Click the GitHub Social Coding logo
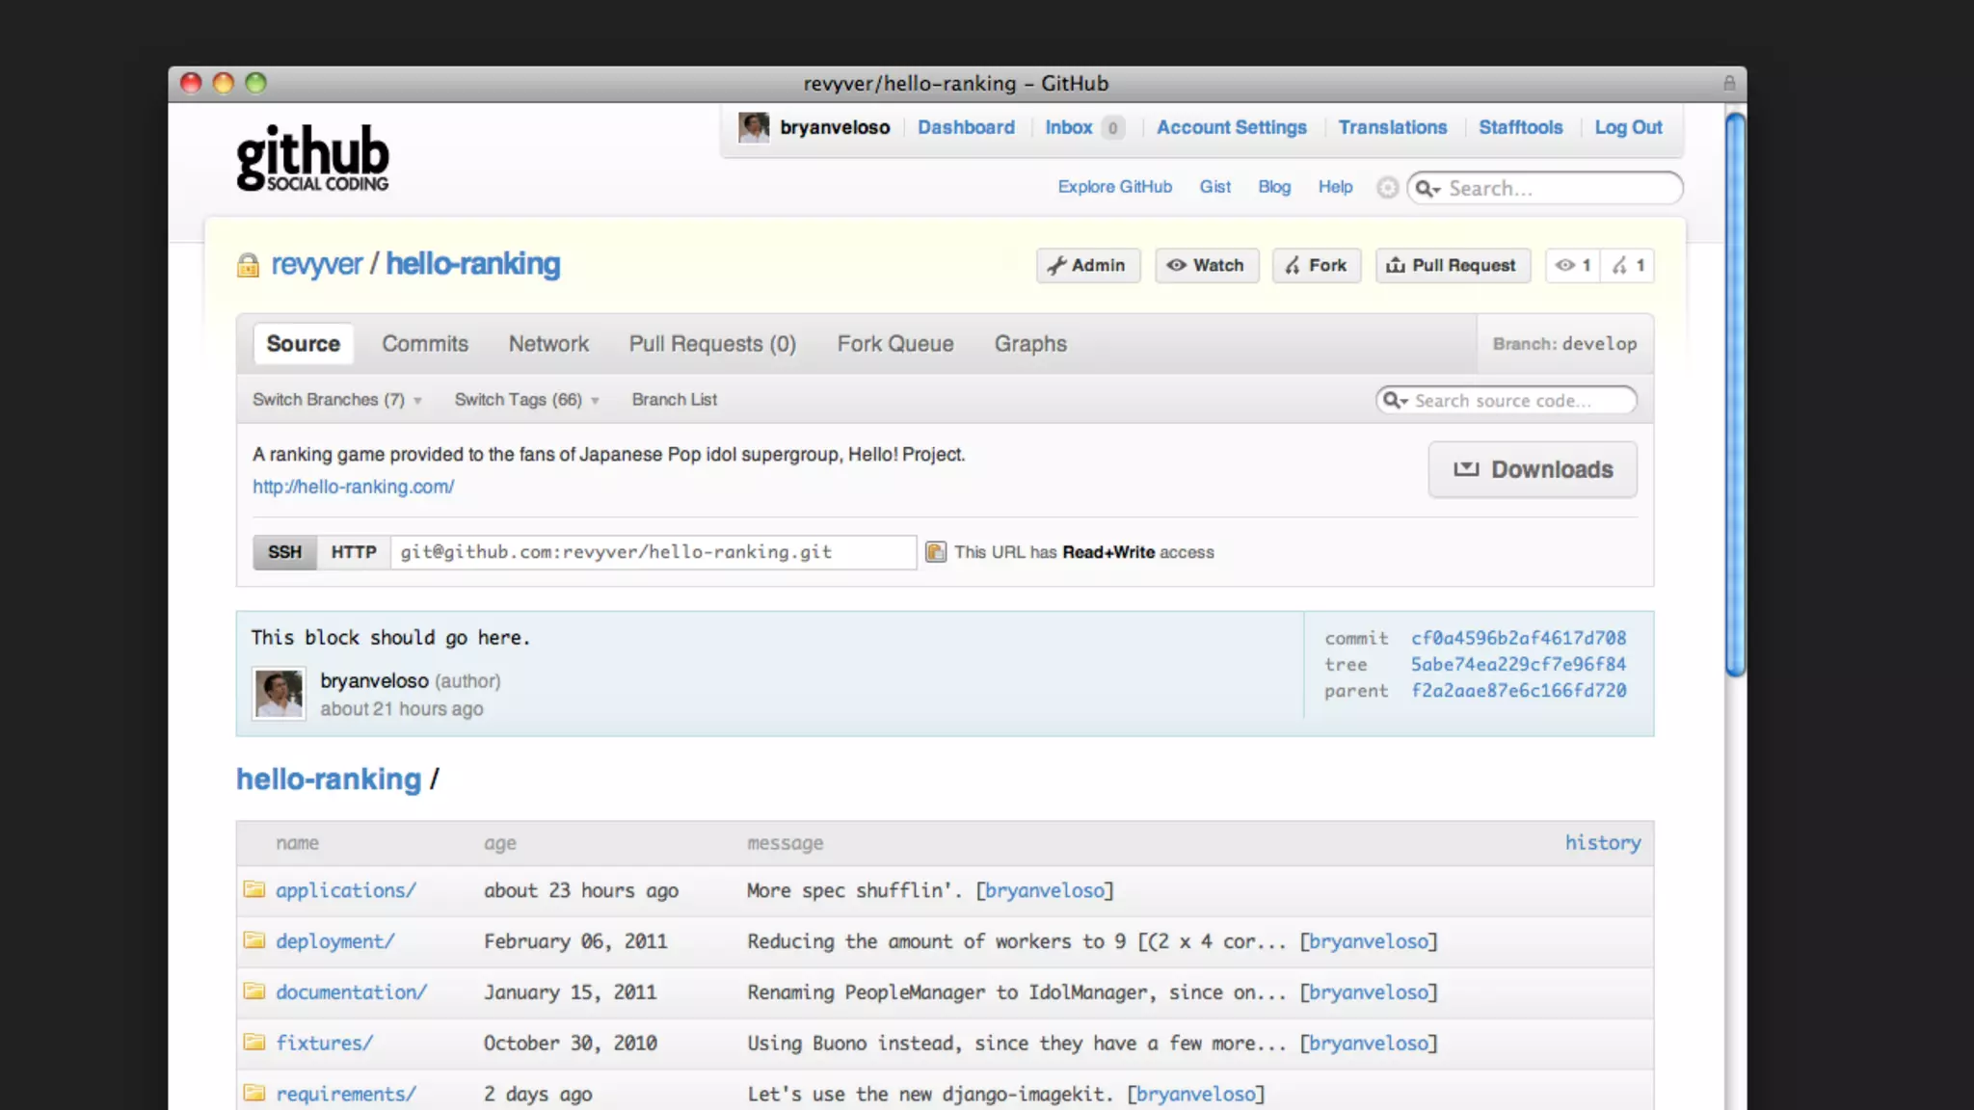Screen dimensions: 1974x1110 coord(312,157)
